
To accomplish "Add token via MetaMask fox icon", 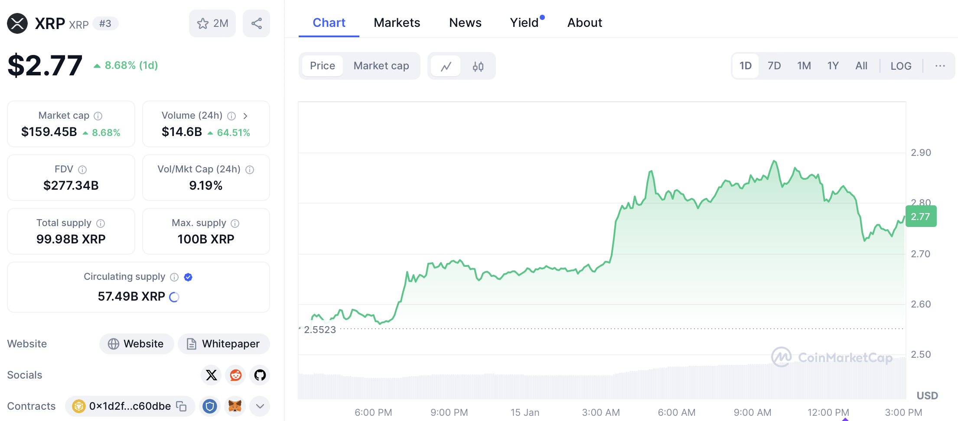I will click(235, 406).
